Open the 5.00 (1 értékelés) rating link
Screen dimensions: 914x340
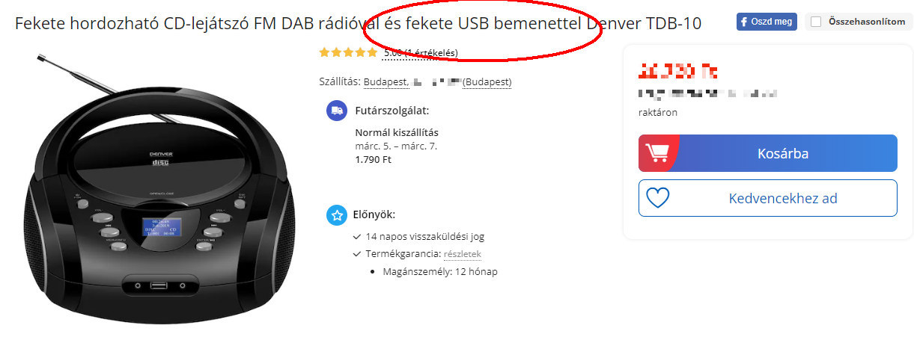tap(421, 53)
